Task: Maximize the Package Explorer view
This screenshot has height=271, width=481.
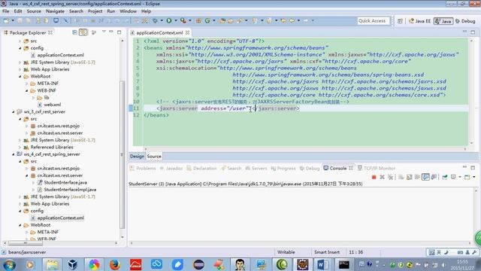Action: point(119,32)
